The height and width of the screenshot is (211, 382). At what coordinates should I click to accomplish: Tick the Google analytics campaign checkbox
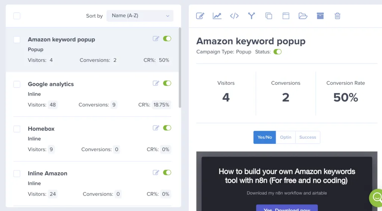pos(17,84)
